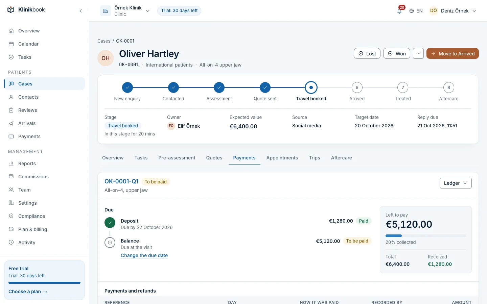Click the Arrivals plane icon
This screenshot has width=487, height=304.
click(x=11, y=123)
